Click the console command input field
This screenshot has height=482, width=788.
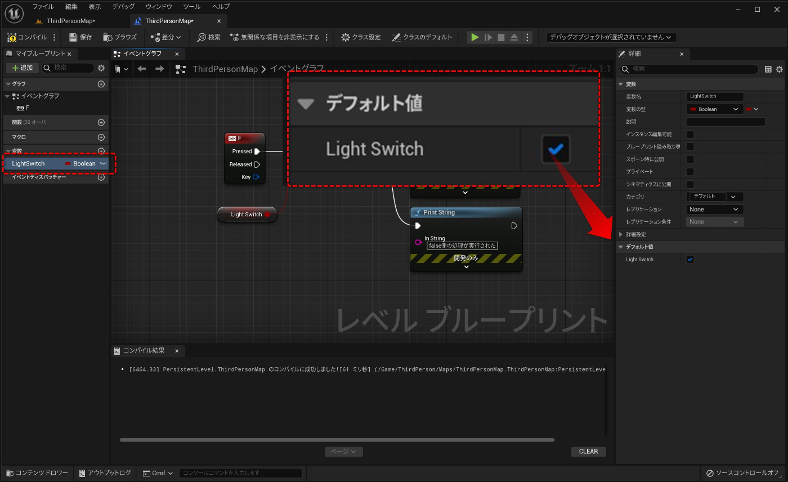tap(240, 473)
